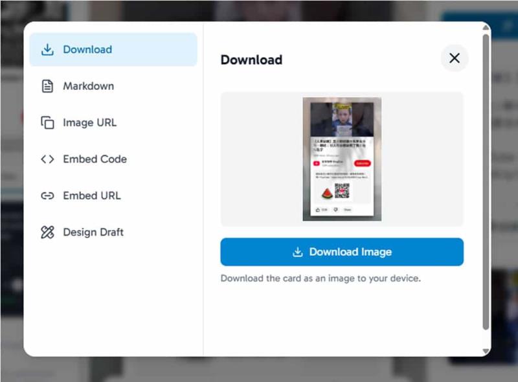The height and width of the screenshot is (382, 518).
Task: Choose the Embed Code option
Action: [113, 159]
